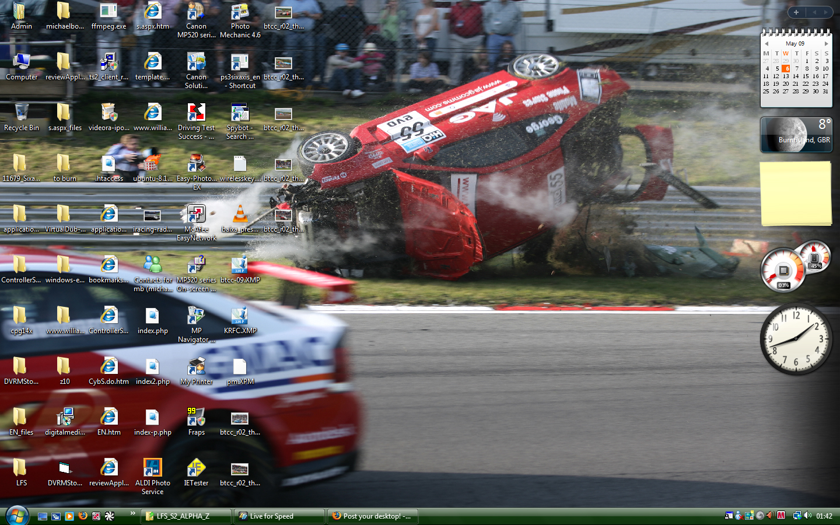Click the sidebar Add Gadgets plus button
The height and width of the screenshot is (525, 840).
click(x=796, y=12)
